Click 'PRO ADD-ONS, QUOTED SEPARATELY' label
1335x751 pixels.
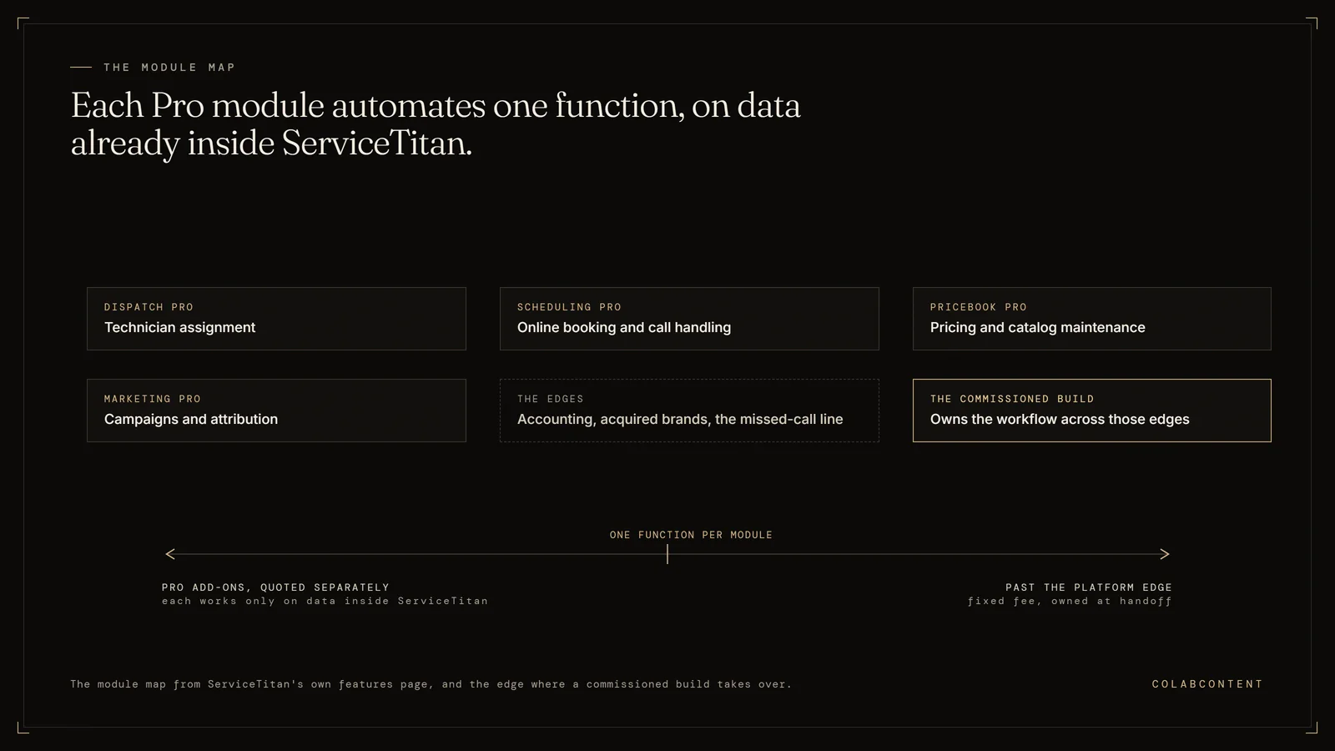pyautogui.click(x=275, y=587)
